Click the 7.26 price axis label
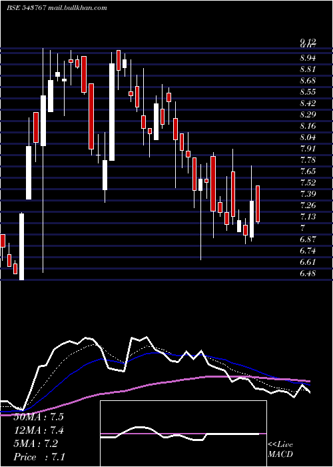 point(308,205)
